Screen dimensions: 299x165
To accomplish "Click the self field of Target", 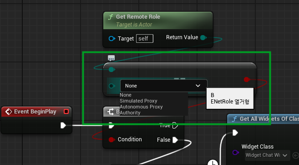I will [145, 39].
